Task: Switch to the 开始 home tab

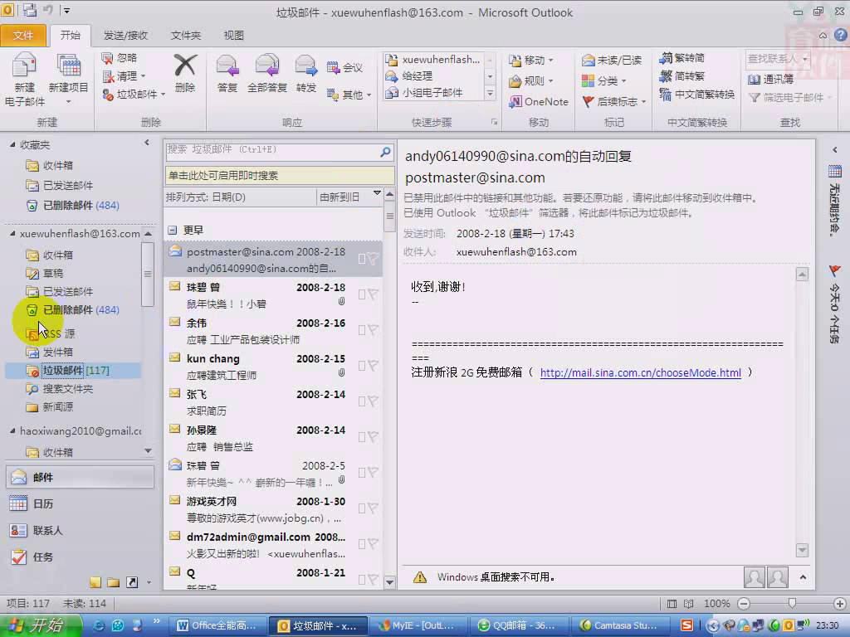Action: pyautogui.click(x=70, y=35)
